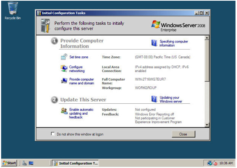Click the automatic updating users icon
237x168 pixels.
[64, 111]
